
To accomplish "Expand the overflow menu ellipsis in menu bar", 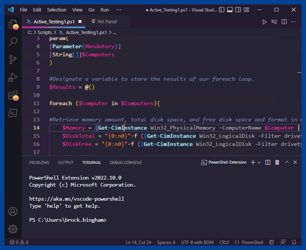I will 119,10.
